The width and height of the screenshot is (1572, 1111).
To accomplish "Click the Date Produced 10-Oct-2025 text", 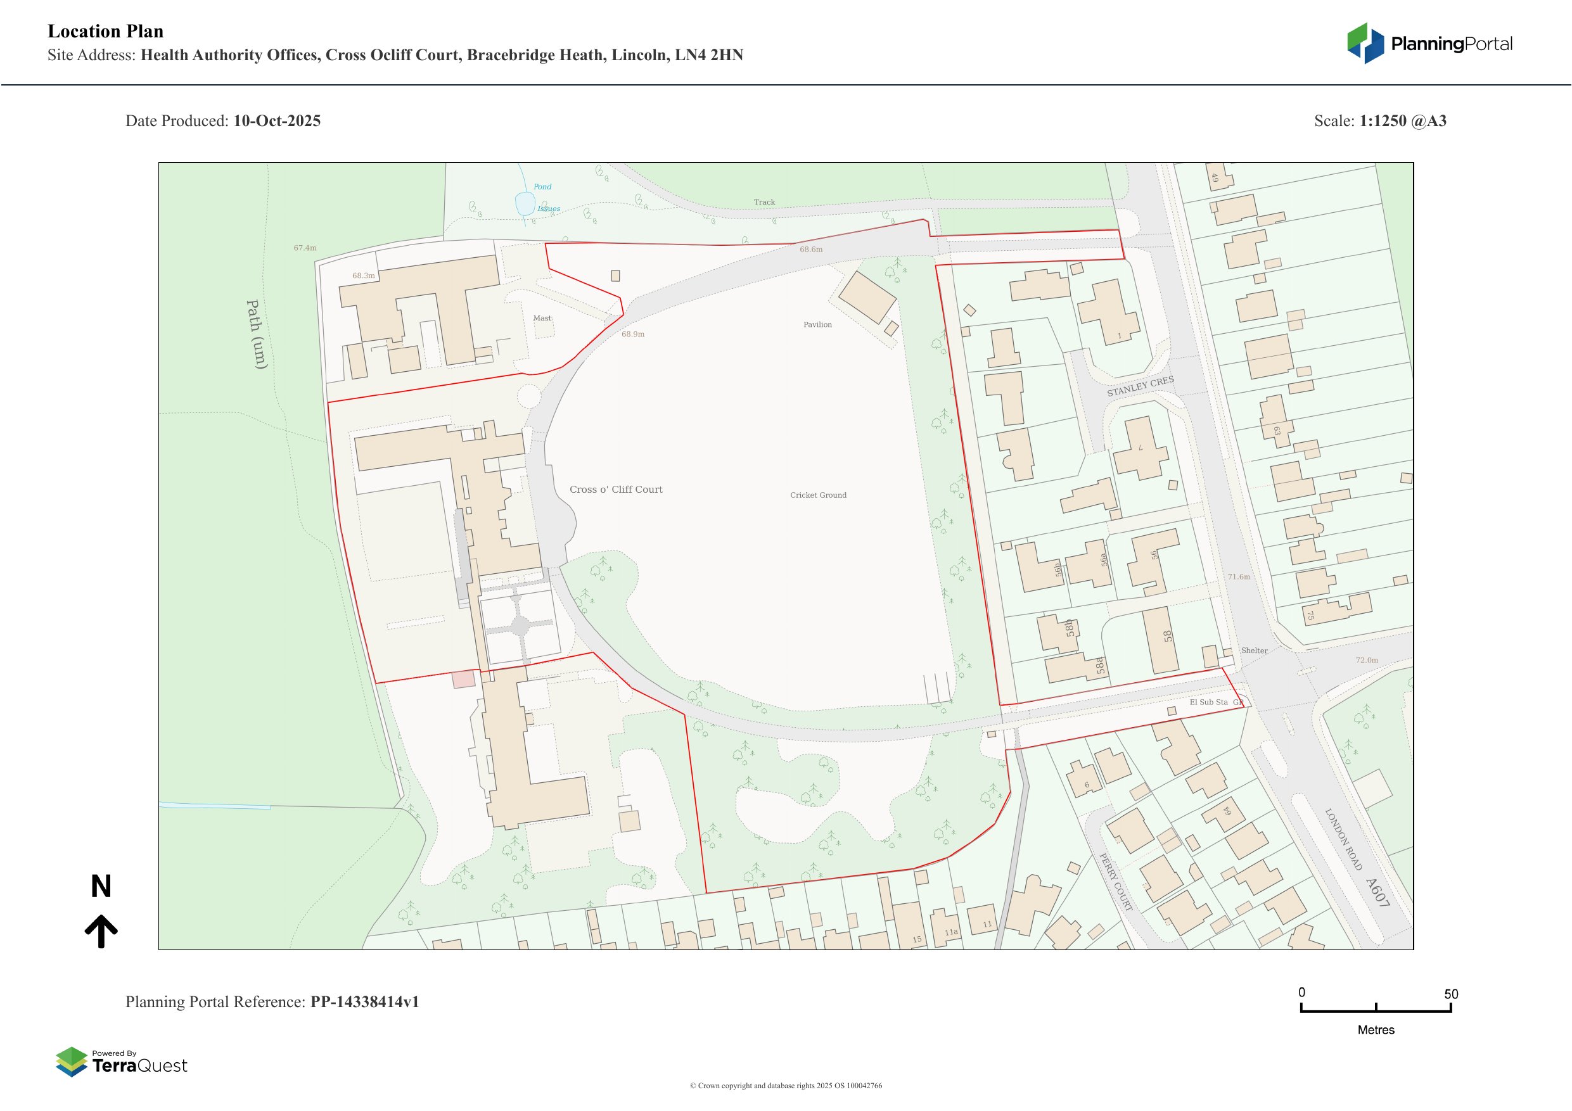I will (222, 120).
